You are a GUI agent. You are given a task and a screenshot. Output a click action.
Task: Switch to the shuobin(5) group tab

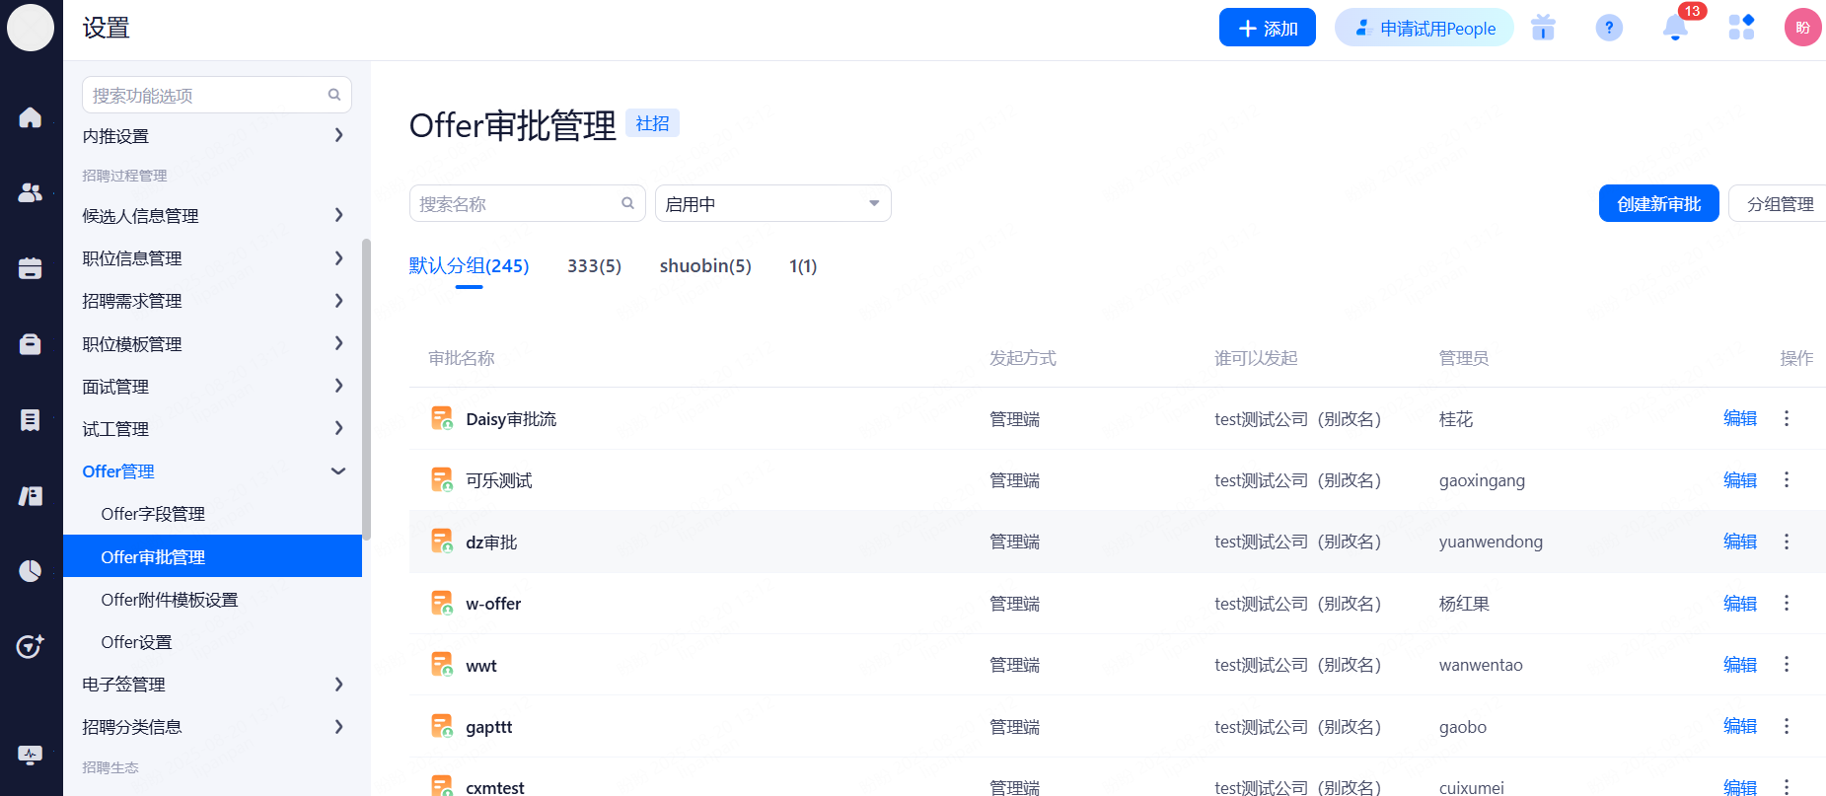(704, 266)
